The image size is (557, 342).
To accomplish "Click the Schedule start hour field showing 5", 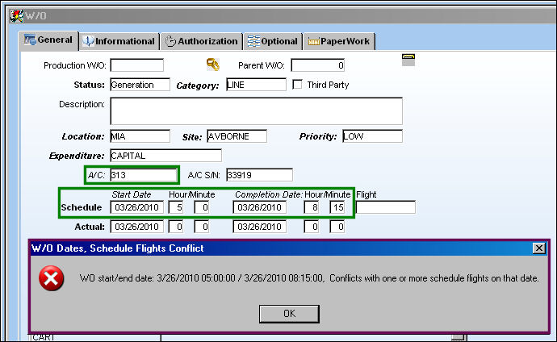I will point(175,207).
